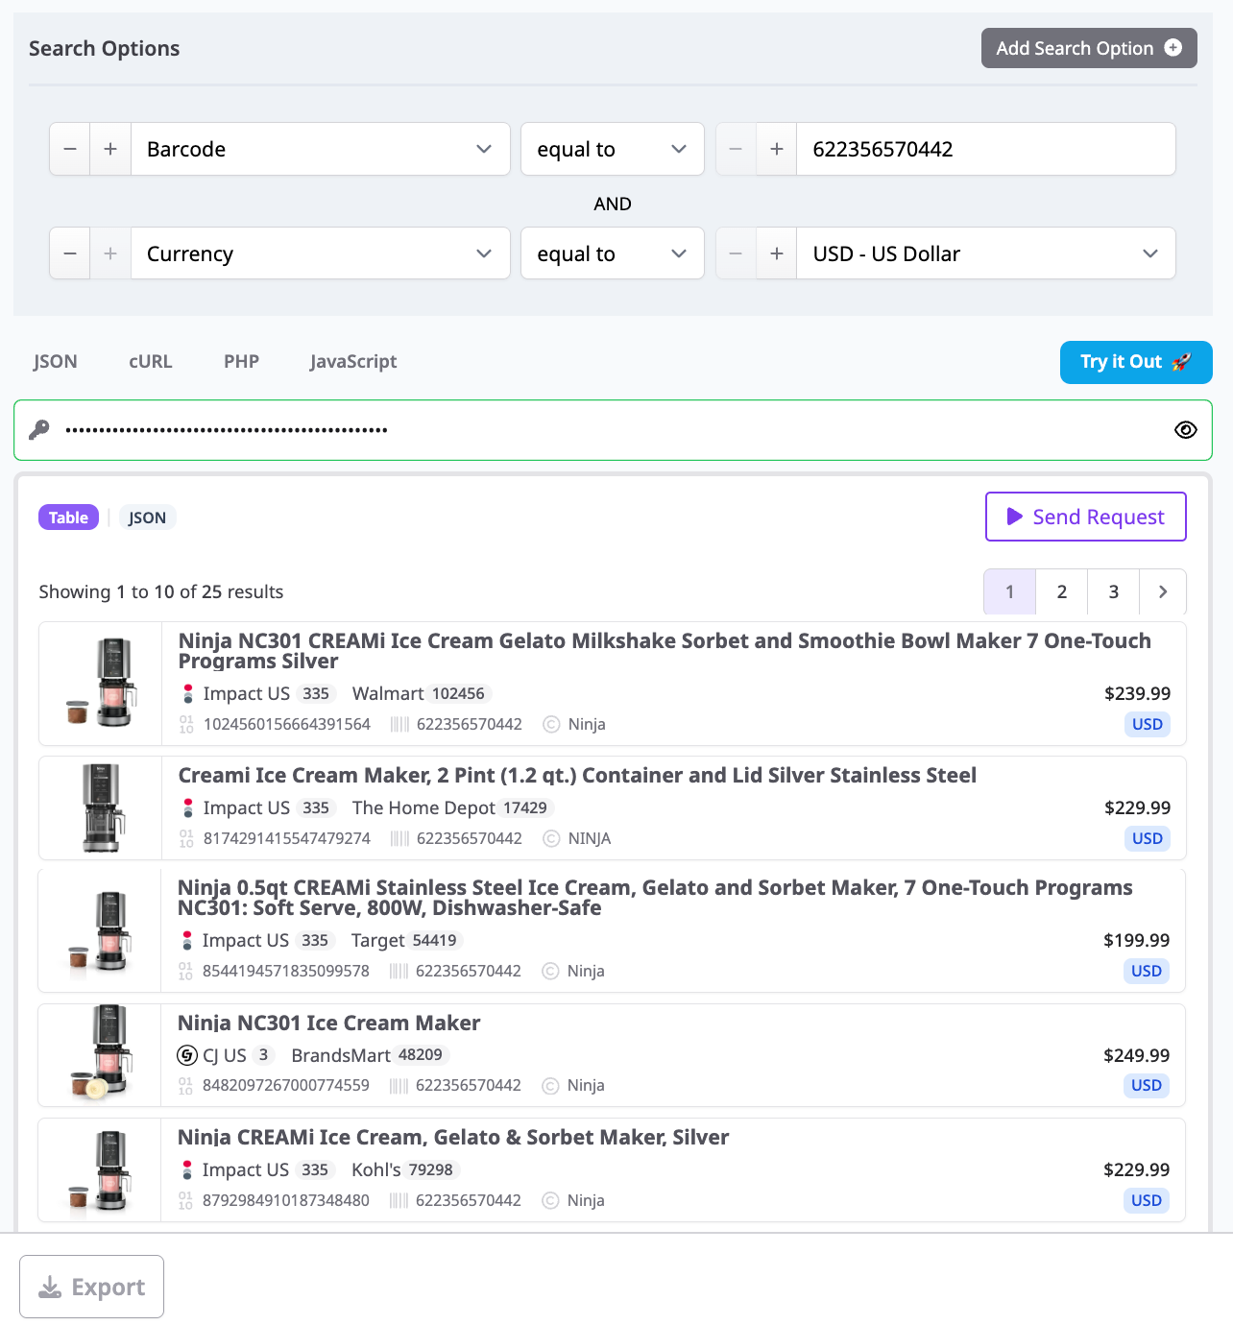Click the key icon in API field

[x=39, y=430]
